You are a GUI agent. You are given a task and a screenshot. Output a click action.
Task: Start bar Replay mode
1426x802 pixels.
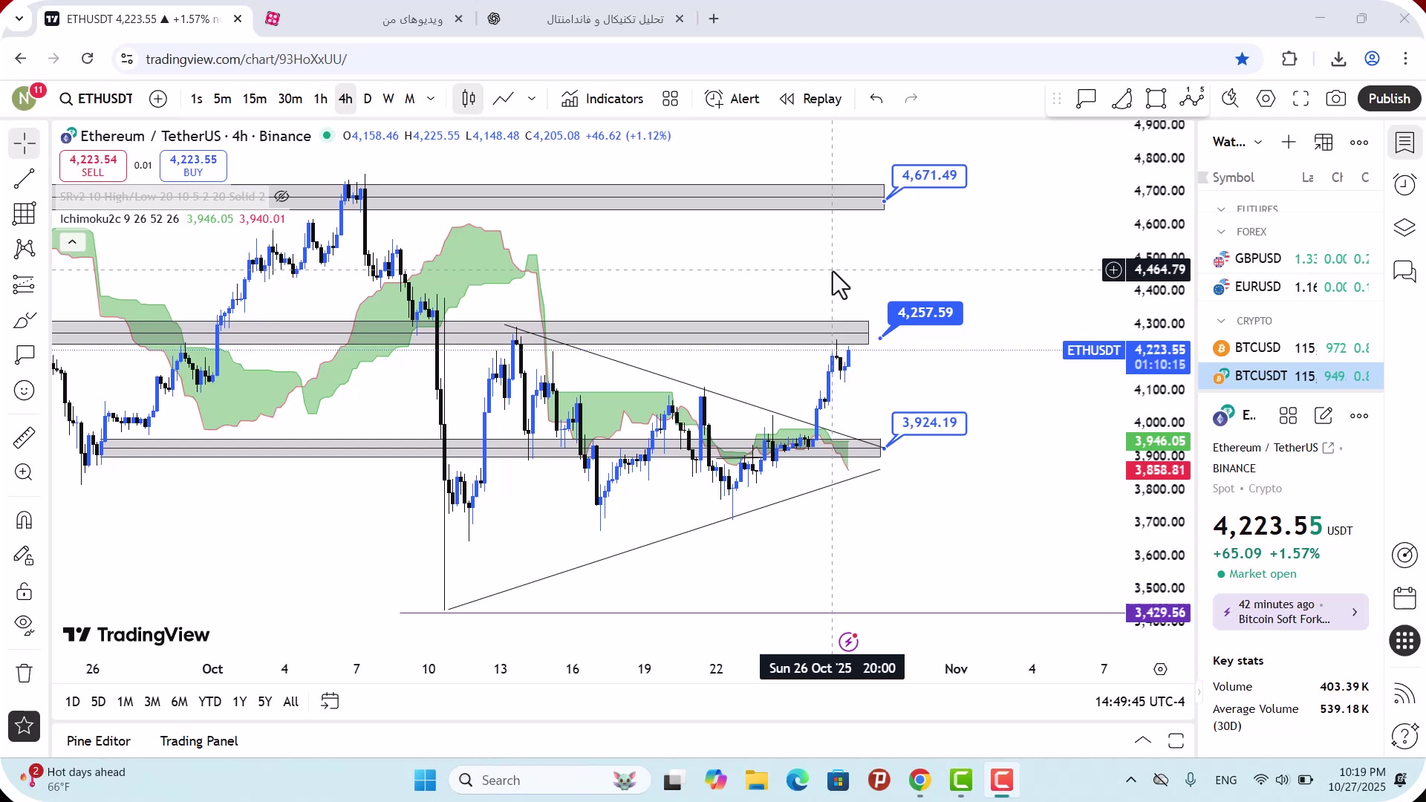[810, 99]
